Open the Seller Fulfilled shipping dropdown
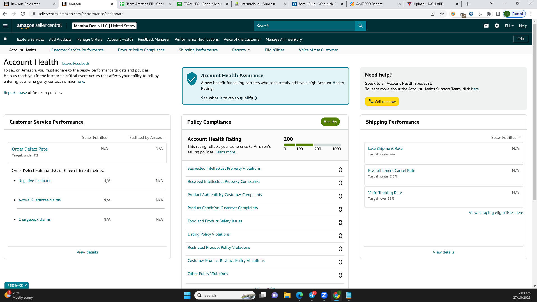 tap(506, 137)
